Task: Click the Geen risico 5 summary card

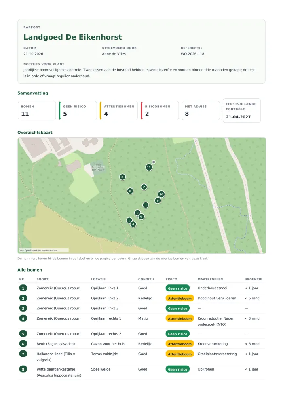Action: [x=78, y=110]
